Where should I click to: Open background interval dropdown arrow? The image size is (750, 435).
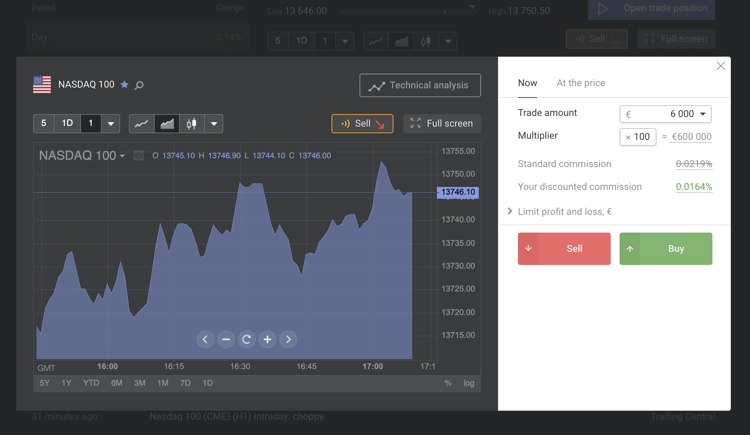(345, 41)
